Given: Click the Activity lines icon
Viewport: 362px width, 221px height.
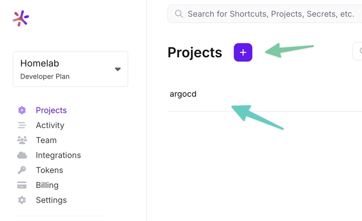Looking at the screenshot, I should click(x=22, y=125).
